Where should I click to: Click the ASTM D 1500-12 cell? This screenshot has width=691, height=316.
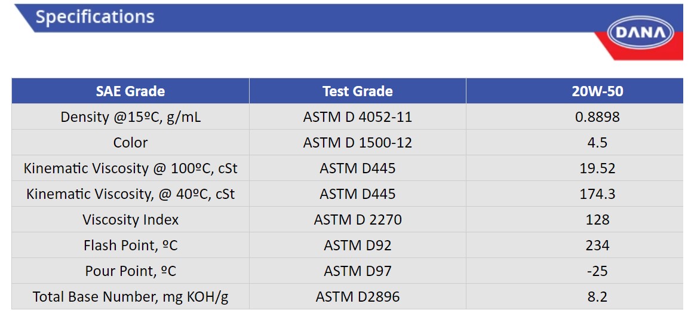pyautogui.click(x=357, y=142)
